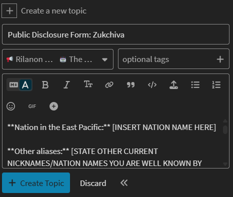Viewport: 233px width, 197px height.
Task: Edit the topic title field
Action: [x=115, y=34]
